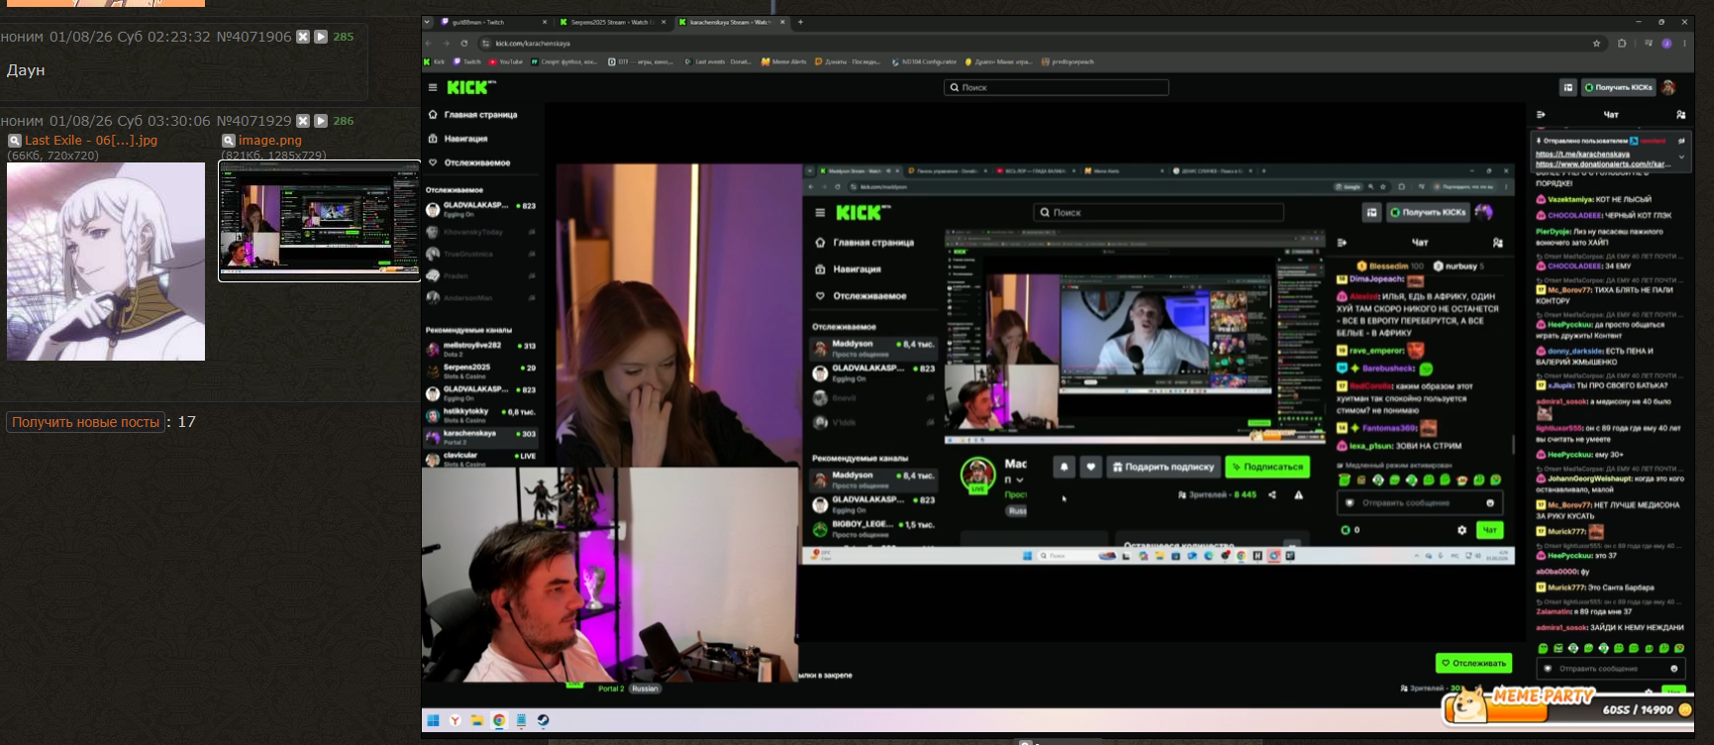Click the Russian language tag under stream
This screenshot has height=745, width=1714.
[x=645, y=689]
